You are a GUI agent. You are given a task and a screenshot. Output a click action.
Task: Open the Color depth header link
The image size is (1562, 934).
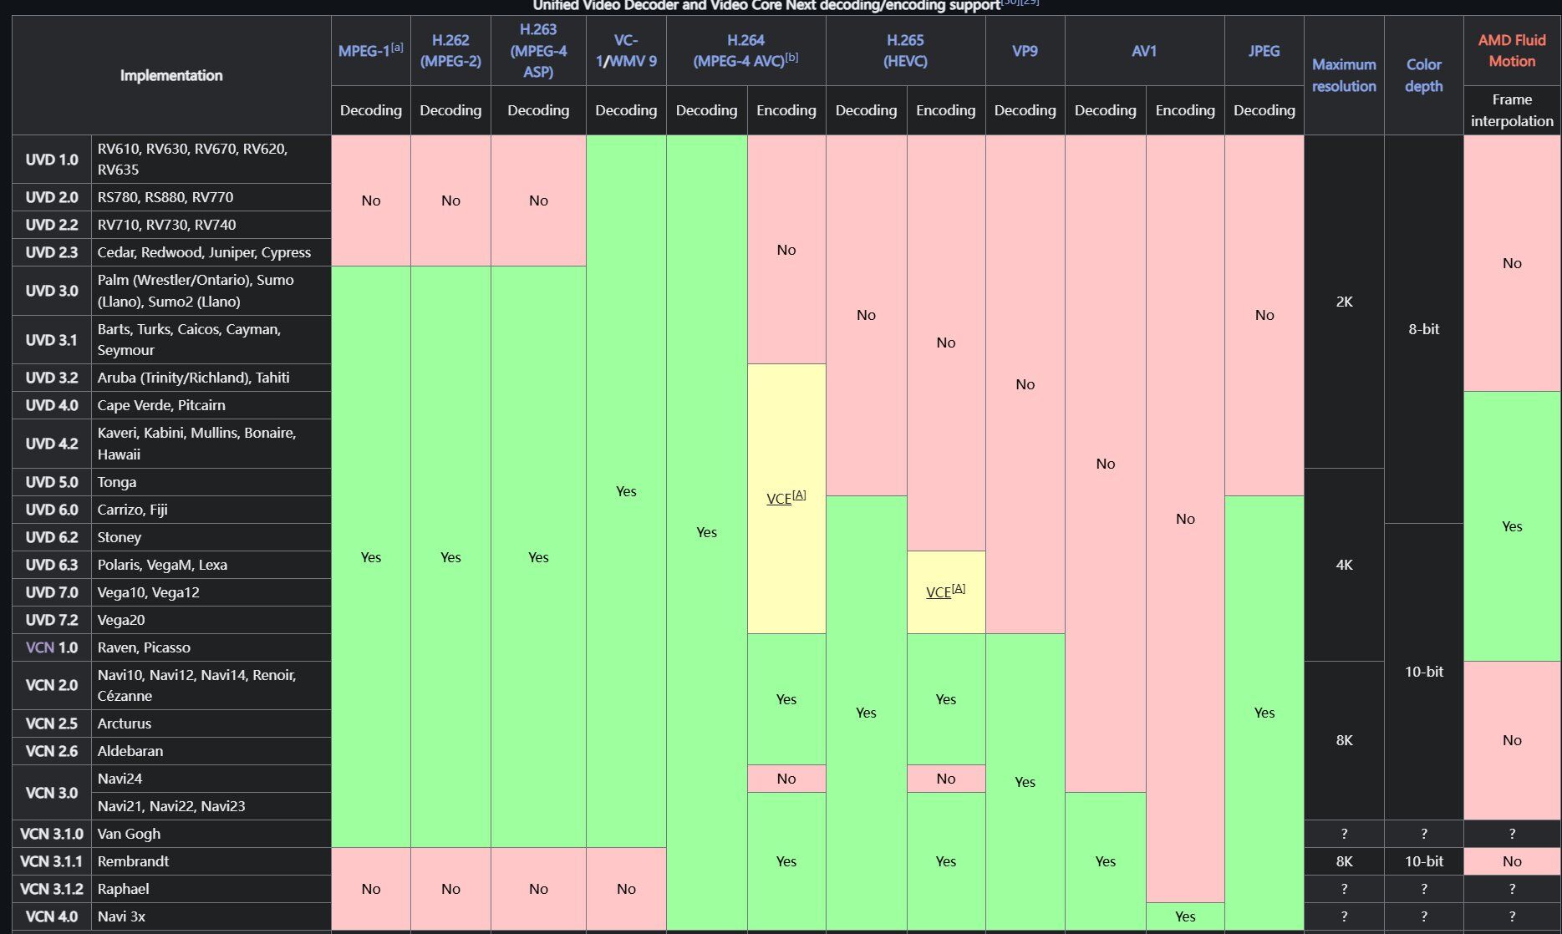pos(1423,75)
